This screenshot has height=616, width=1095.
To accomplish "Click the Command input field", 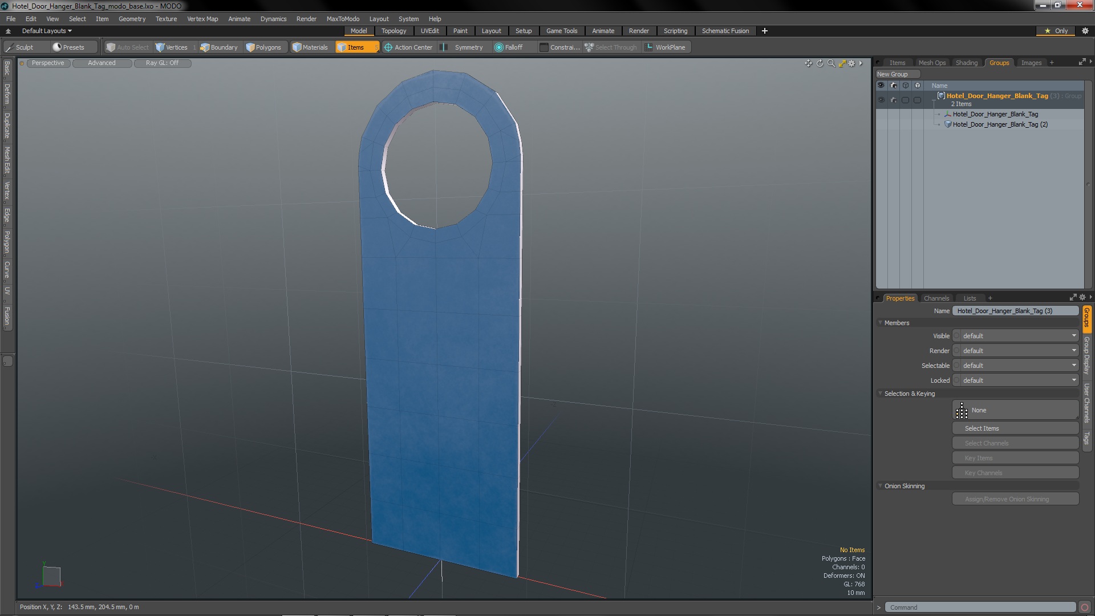I will (x=980, y=607).
